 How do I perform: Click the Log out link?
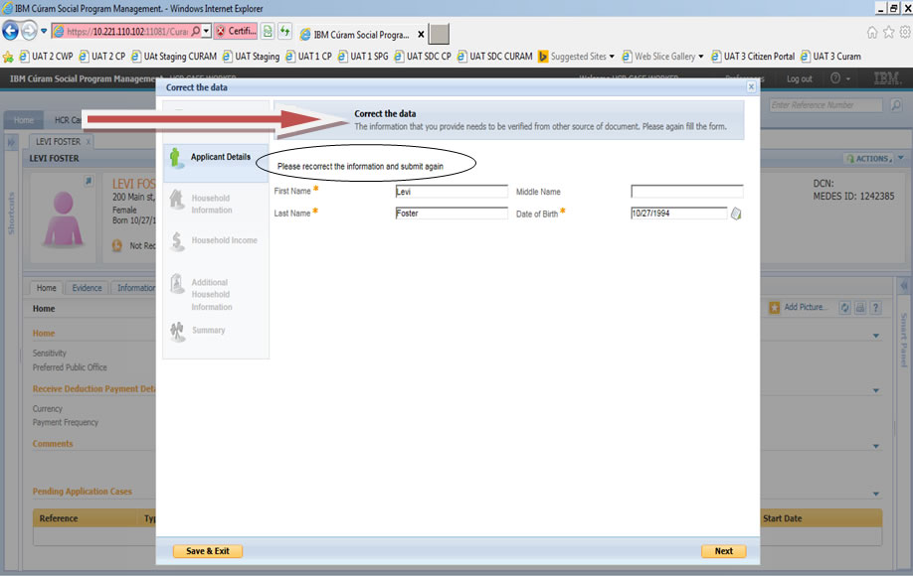tap(799, 79)
